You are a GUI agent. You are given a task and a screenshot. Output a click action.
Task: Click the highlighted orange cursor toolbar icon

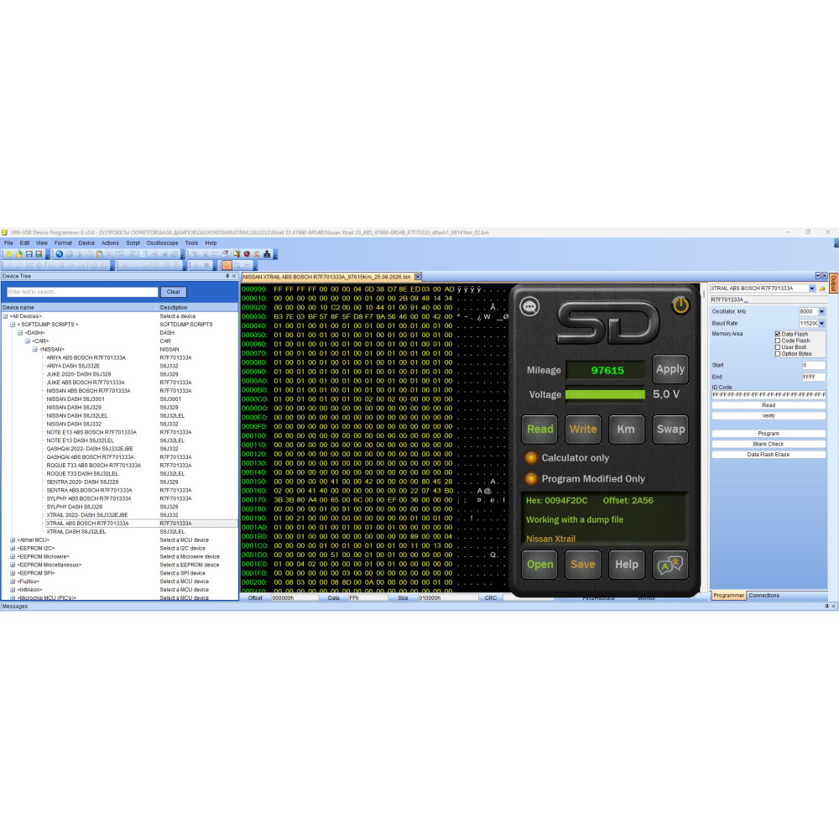click(227, 265)
